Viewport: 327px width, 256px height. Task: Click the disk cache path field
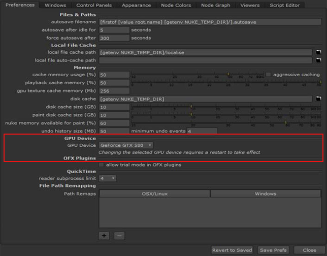[x=206, y=99]
